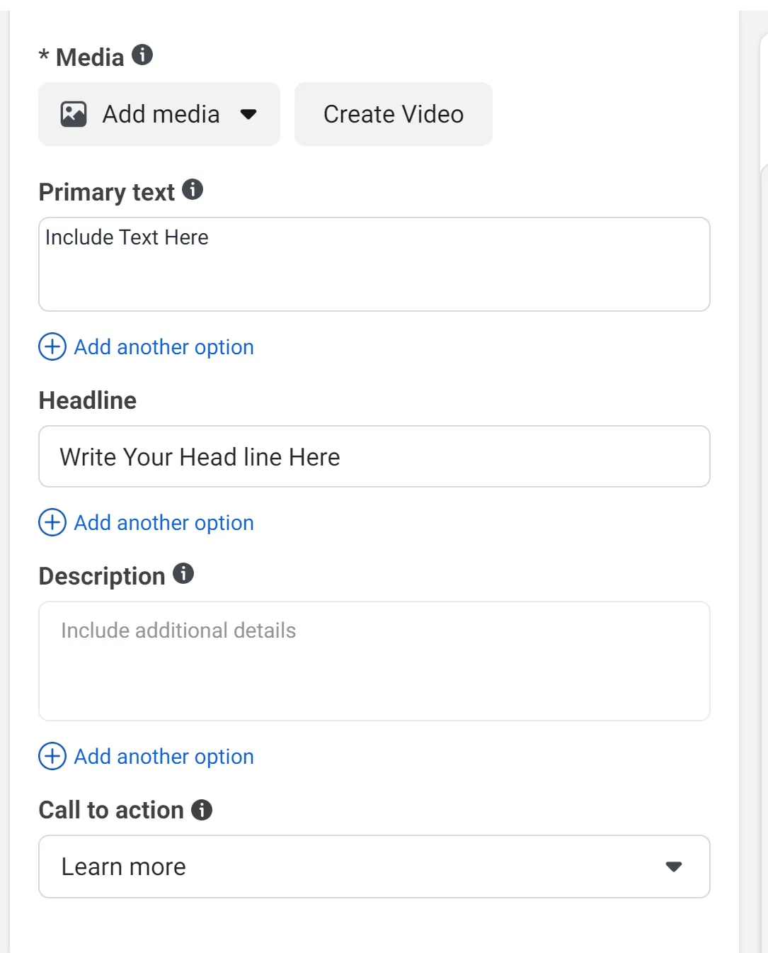Viewport: 768px width, 953px height.
Task: Click plus icon under Headline field
Action: click(x=52, y=522)
